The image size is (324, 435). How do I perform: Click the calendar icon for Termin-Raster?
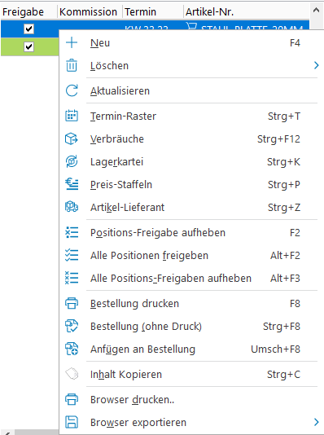click(x=72, y=116)
